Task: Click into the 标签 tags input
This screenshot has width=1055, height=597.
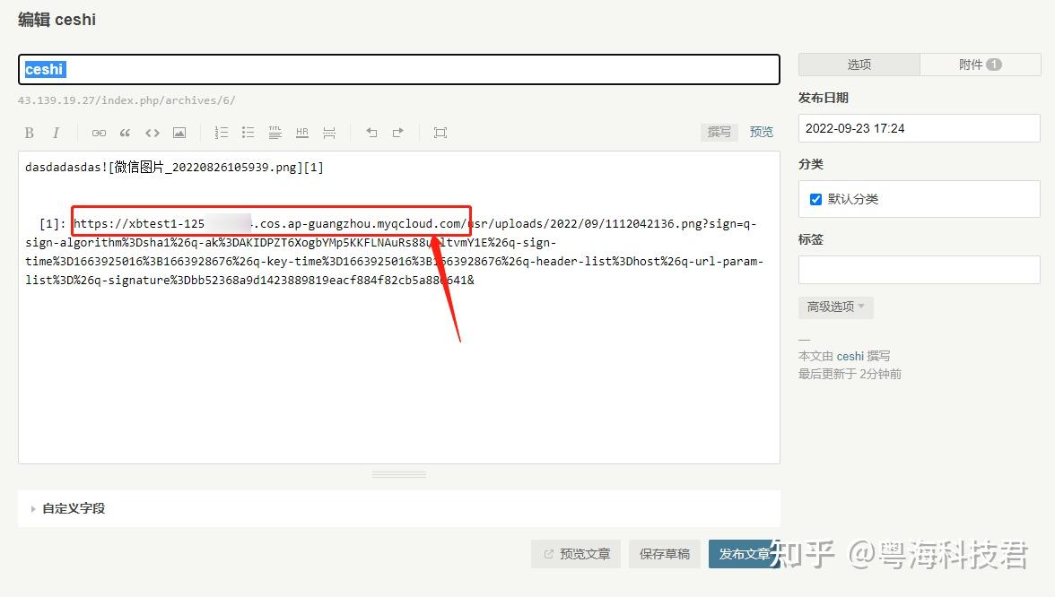Action: pos(919,271)
